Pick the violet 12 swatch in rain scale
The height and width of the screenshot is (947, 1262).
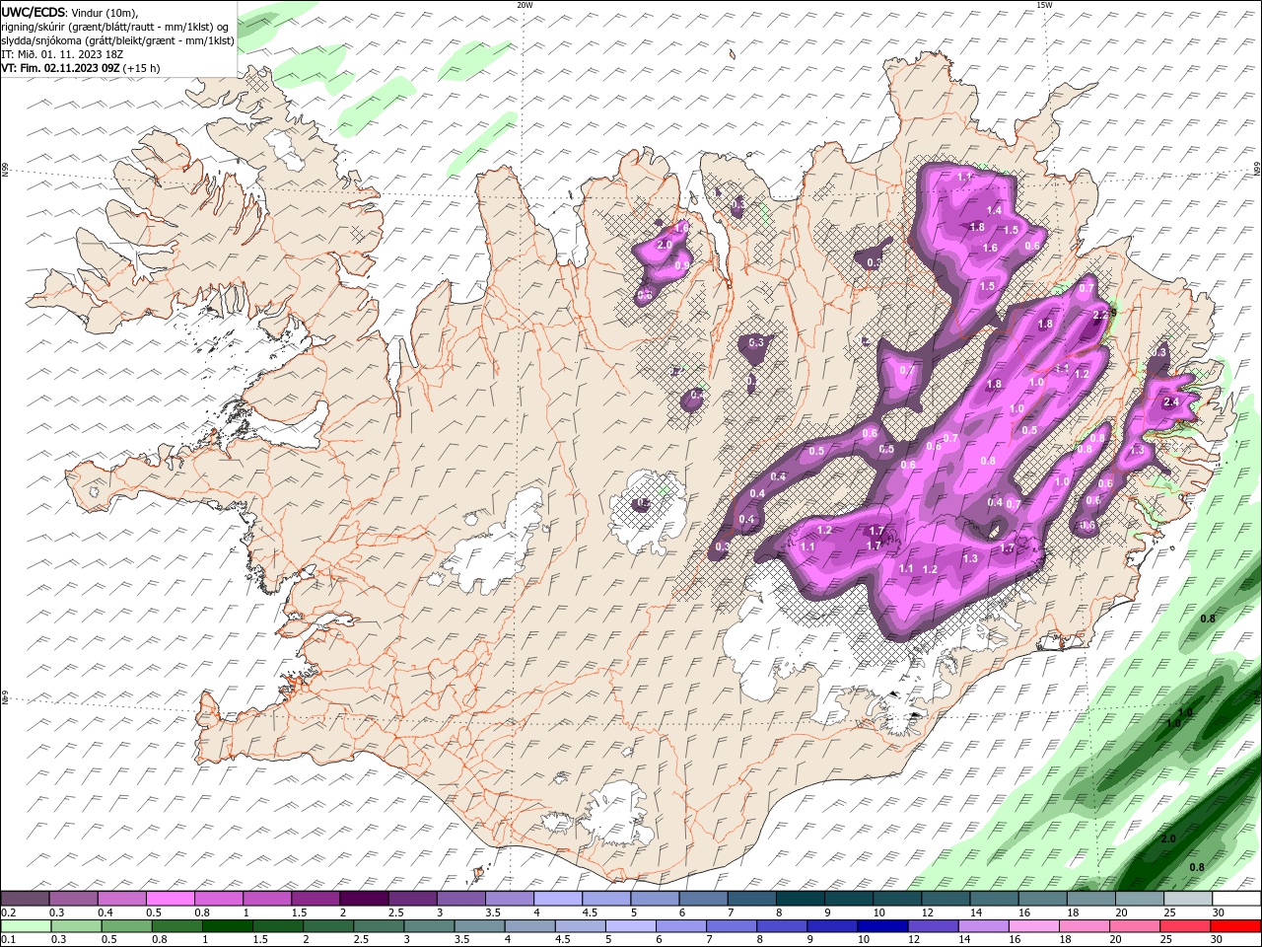[x=932, y=926]
